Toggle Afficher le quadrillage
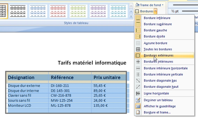Image resolution: width=198 pixels, height=121 pixels. coord(164,106)
